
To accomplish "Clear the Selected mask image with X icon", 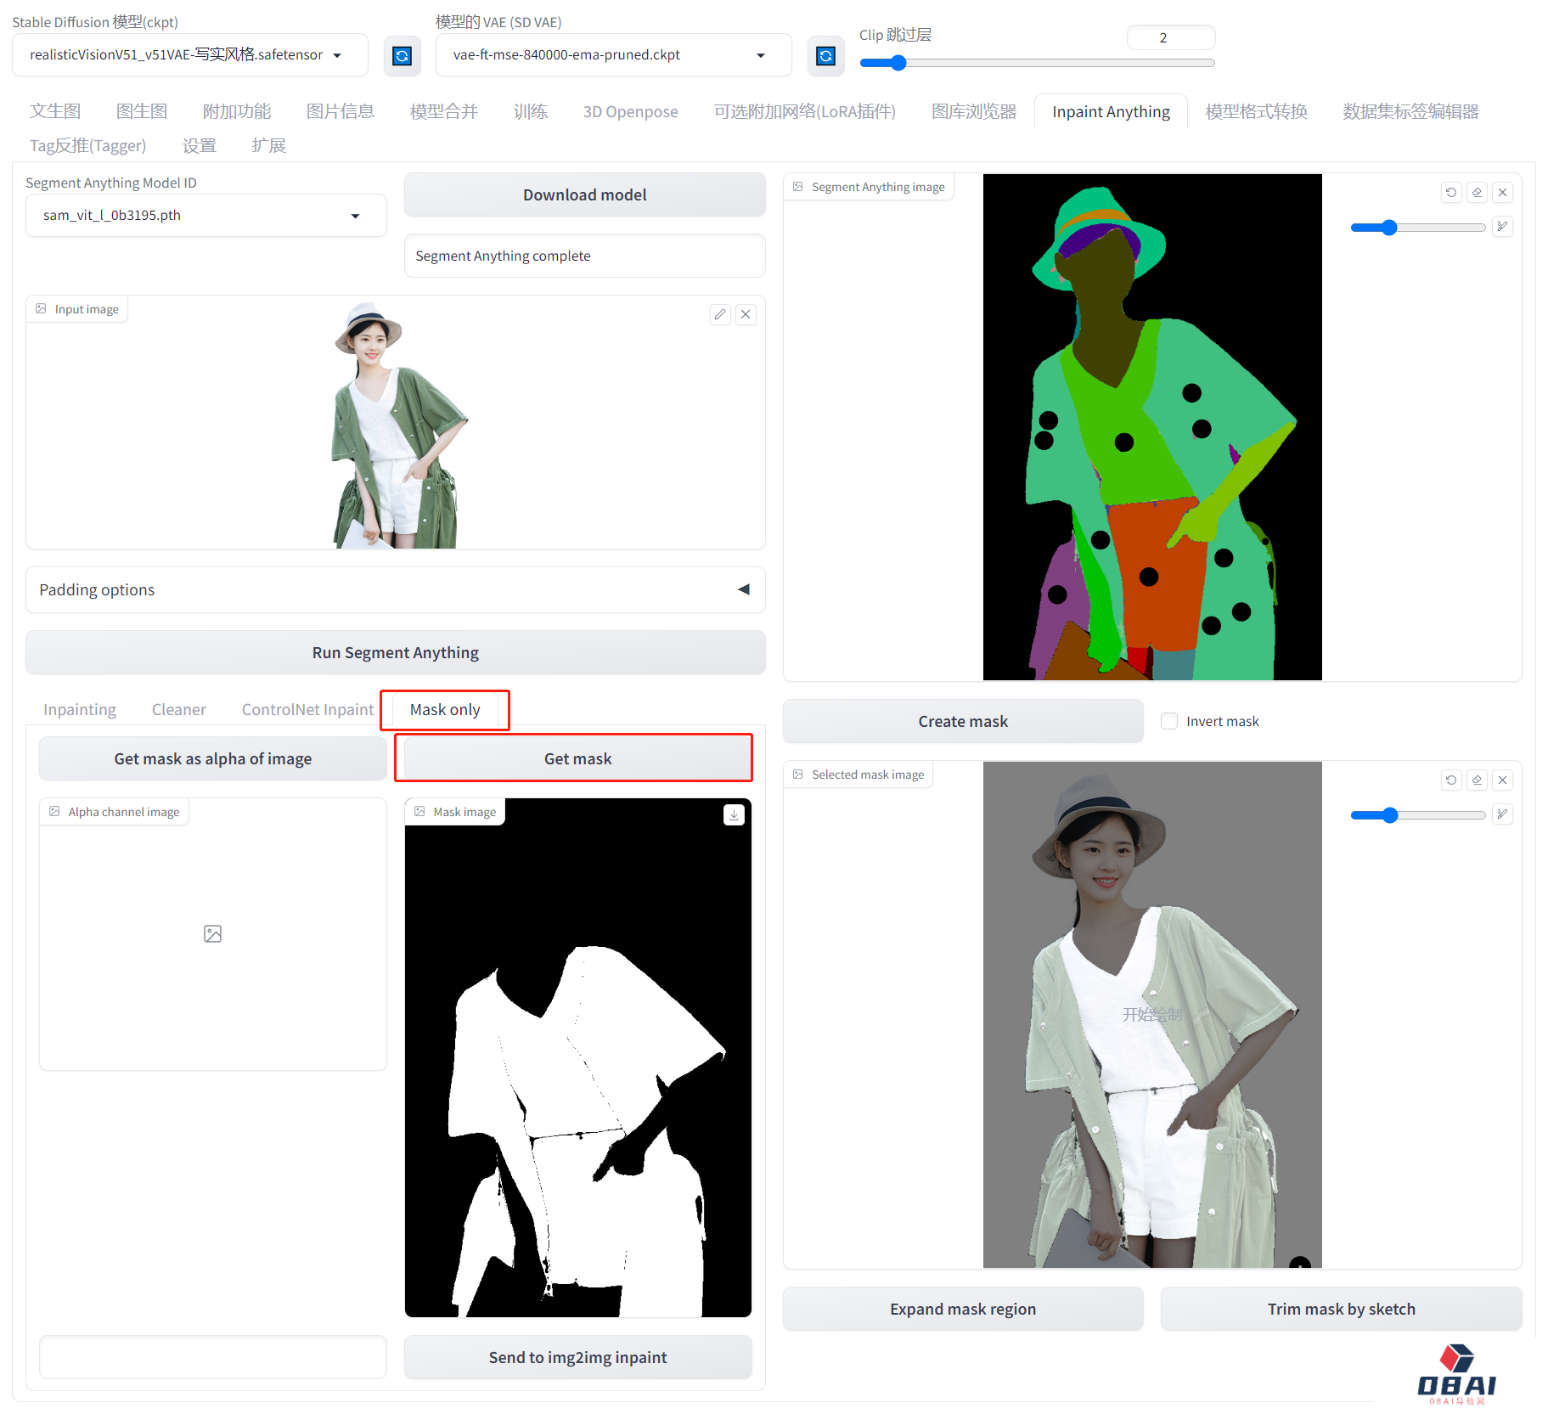I will point(1502,780).
